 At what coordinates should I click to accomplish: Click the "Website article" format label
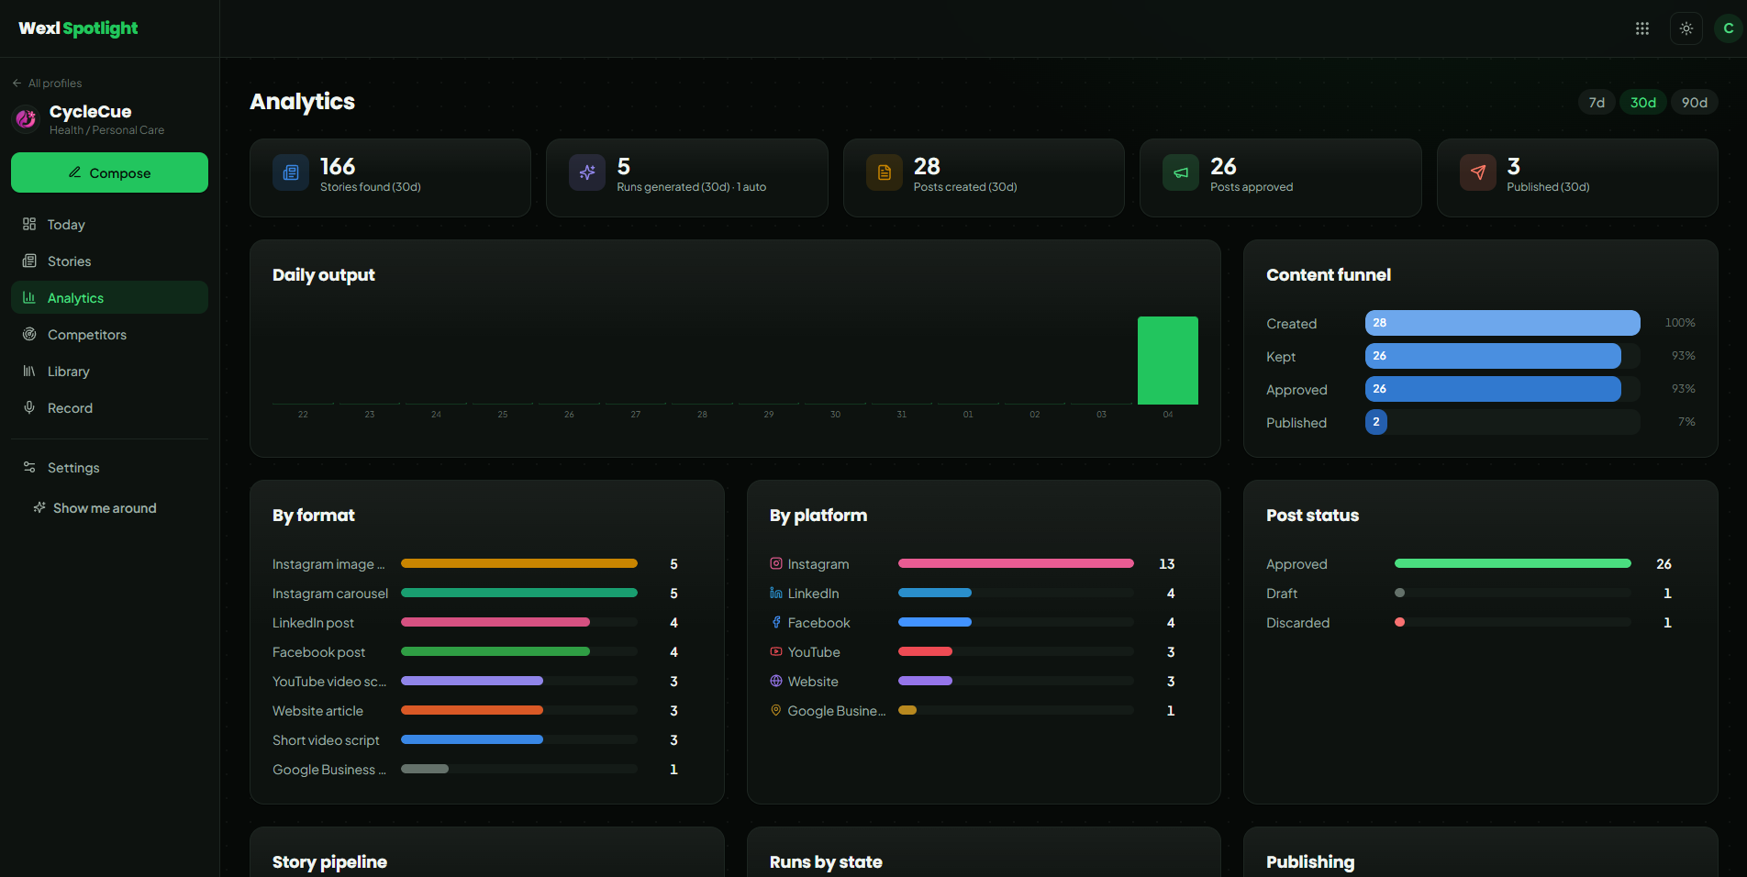[317, 711]
